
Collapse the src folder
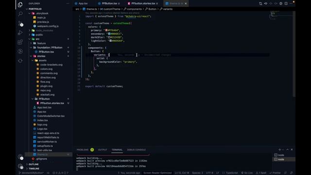tap(30, 39)
